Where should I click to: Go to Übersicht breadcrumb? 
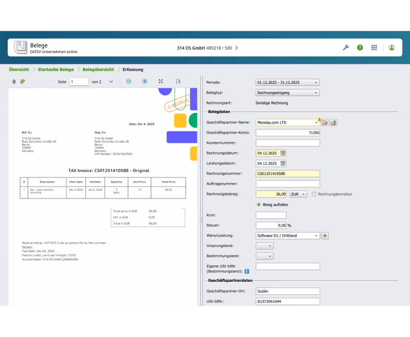tap(19, 70)
